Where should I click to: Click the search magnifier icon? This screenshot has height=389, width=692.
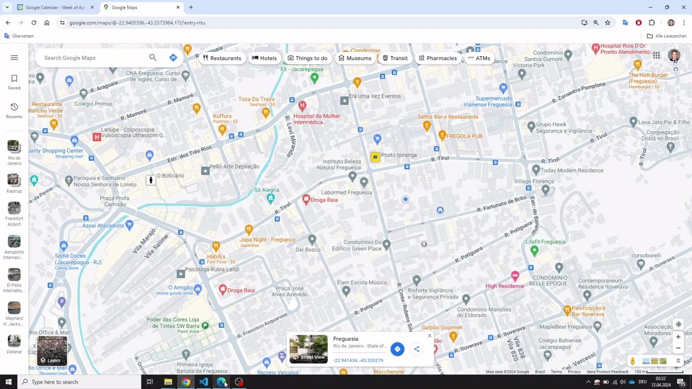point(153,58)
